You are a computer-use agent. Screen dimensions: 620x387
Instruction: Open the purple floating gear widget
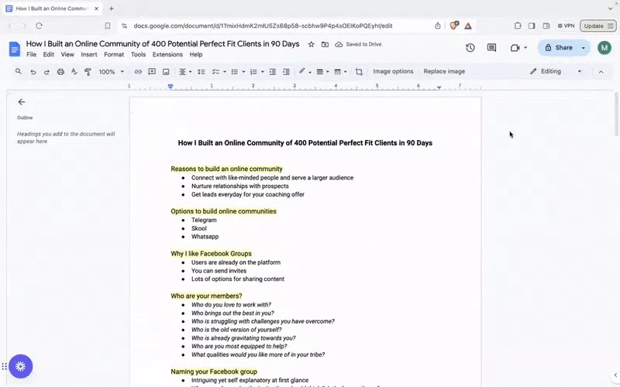(x=21, y=366)
